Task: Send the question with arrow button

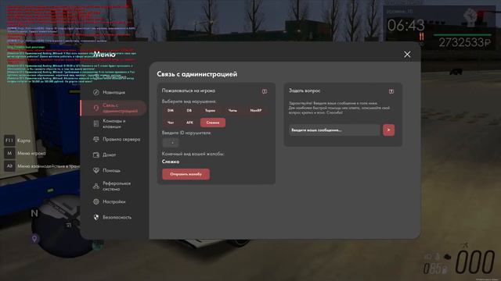Action: tap(388, 130)
